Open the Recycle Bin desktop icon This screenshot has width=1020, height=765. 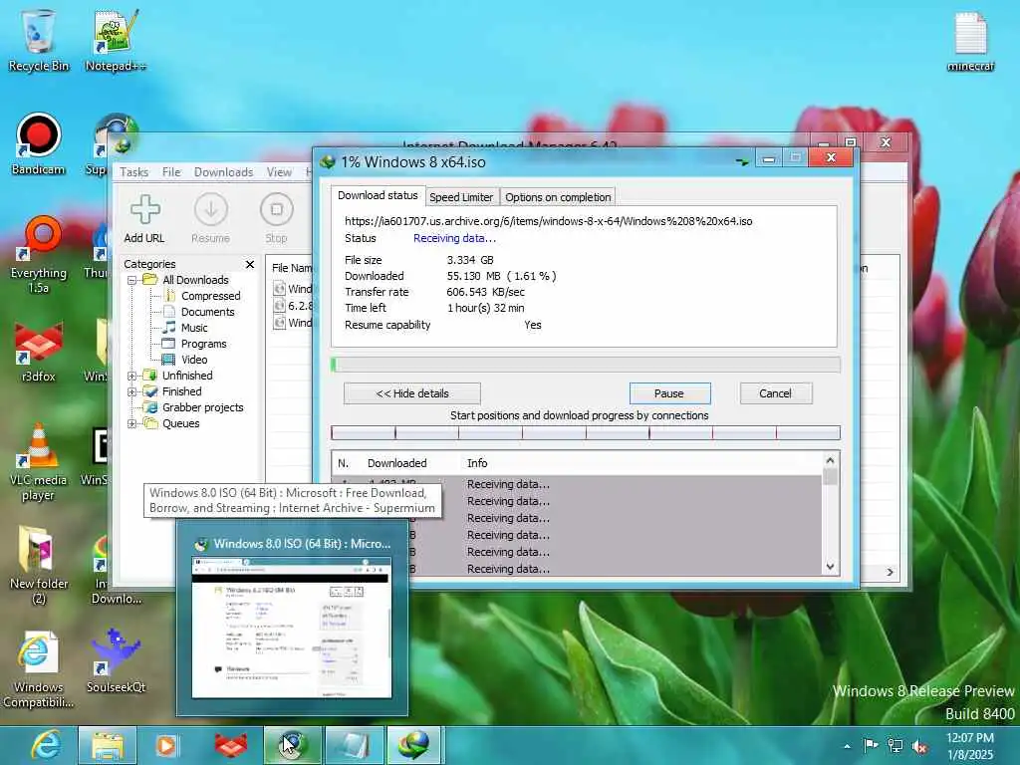point(38,40)
